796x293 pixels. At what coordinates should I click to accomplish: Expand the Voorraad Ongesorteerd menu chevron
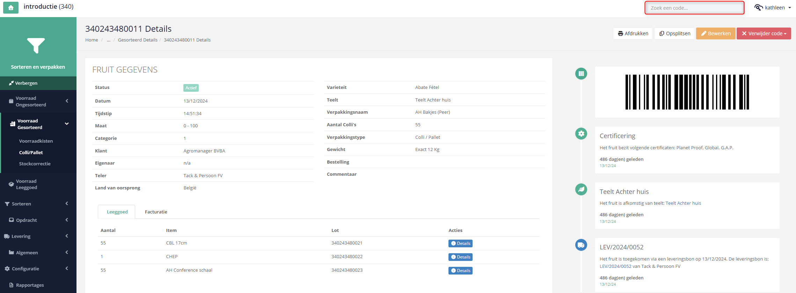pos(67,101)
